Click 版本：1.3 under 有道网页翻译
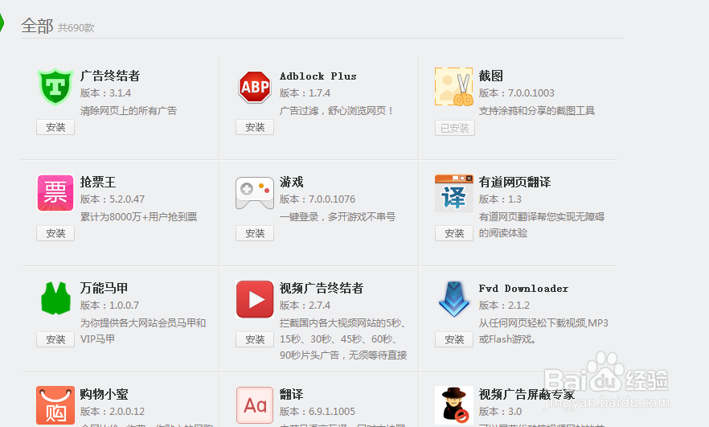 500,199
